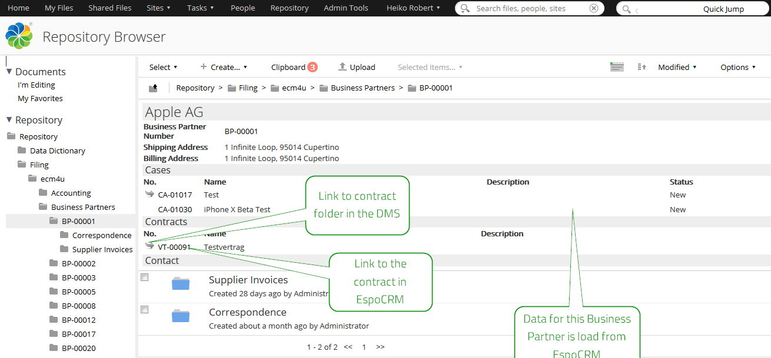Expand the Options dropdown menu
The width and height of the screenshot is (771, 358).
(x=738, y=67)
